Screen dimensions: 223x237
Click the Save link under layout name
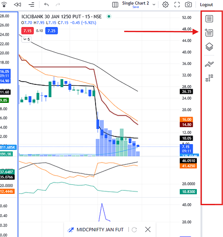pos(136,7)
